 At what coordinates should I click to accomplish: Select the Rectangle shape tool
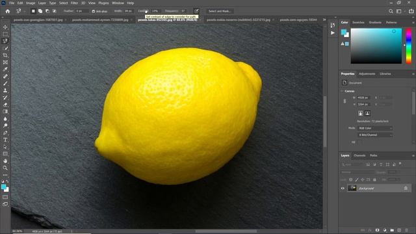[5, 153]
